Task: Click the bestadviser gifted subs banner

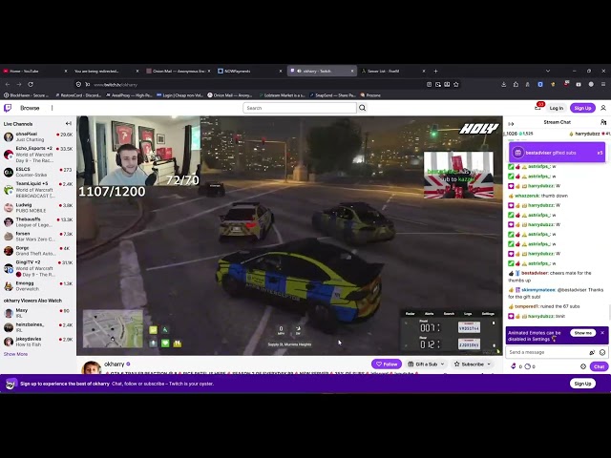Action: (557, 153)
